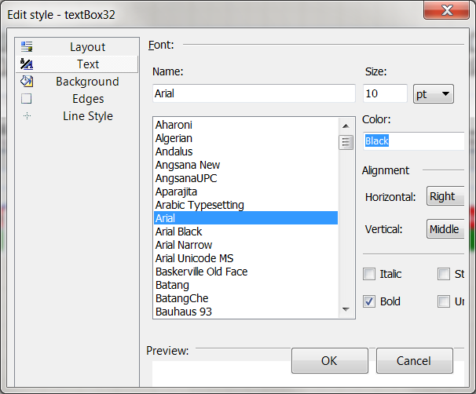Click the Line Style icon
Viewport: 476px width, 394px height.
tap(27, 116)
